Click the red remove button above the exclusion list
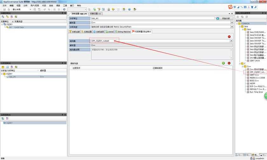The width and height of the screenshot is (267, 160). coord(229,63)
